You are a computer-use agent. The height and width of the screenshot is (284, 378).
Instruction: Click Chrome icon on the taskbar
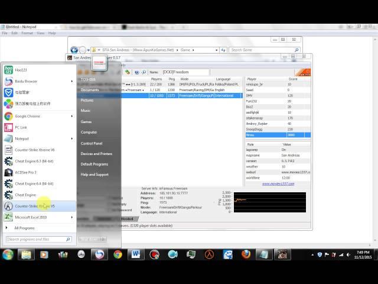pyautogui.click(x=118, y=254)
